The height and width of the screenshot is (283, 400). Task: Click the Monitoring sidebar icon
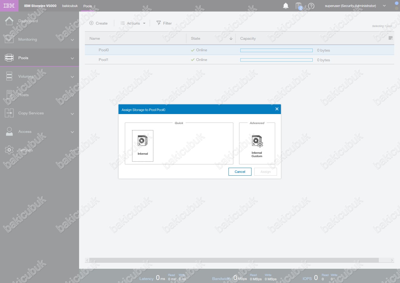(9, 39)
